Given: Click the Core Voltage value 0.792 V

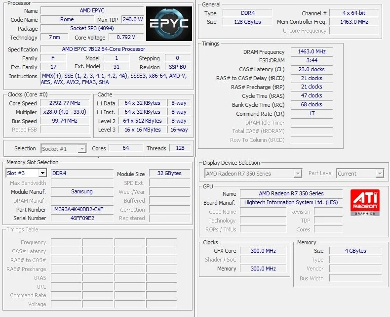Looking at the screenshot, I should click(x=125, y=38).
